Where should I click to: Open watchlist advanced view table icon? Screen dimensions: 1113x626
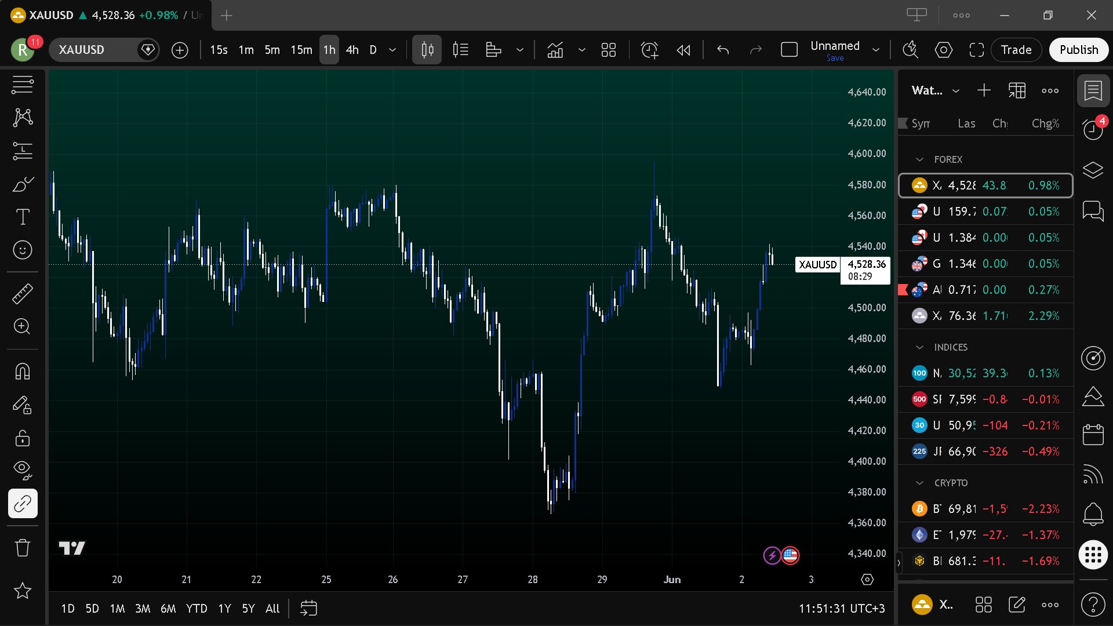(x=1017, y=90)
